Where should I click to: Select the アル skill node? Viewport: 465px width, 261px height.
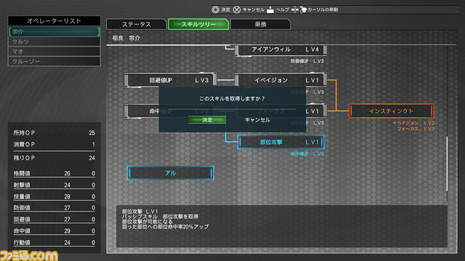(x=171, y=173)
